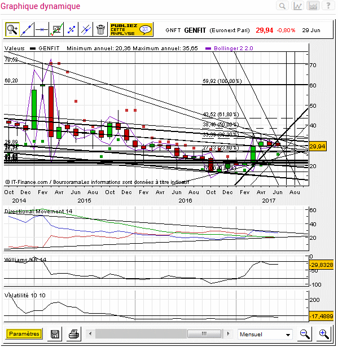Click the horizontal scrollbar thumb
The height and width of the screenshot is (347, 338).
point(204,333)
